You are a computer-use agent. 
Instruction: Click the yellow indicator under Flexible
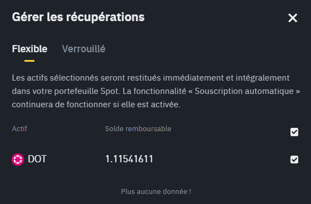29,61
